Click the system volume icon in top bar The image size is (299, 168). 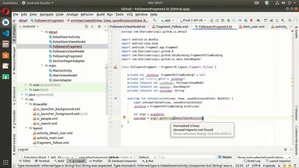[284, 3]
